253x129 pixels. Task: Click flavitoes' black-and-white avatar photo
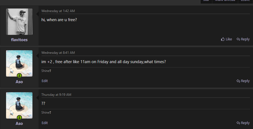pos(19,22)
